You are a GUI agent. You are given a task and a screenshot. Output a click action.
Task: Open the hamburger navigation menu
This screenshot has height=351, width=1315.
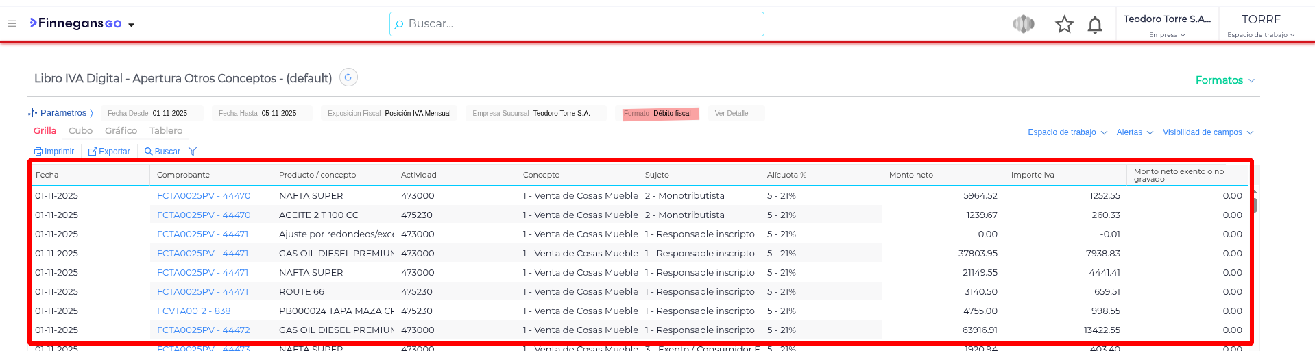point(12,23)
